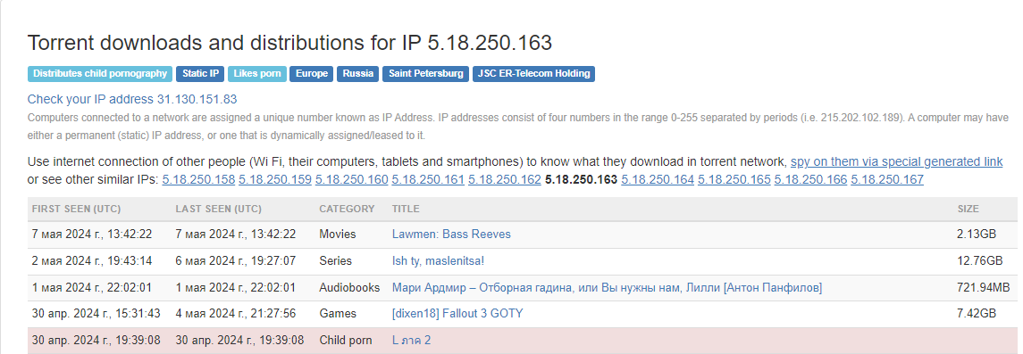Image resolution: width=1023 pixels, height=354 pixels.
Task: Open Check your IP address link
Action: [x=132, y=100]
